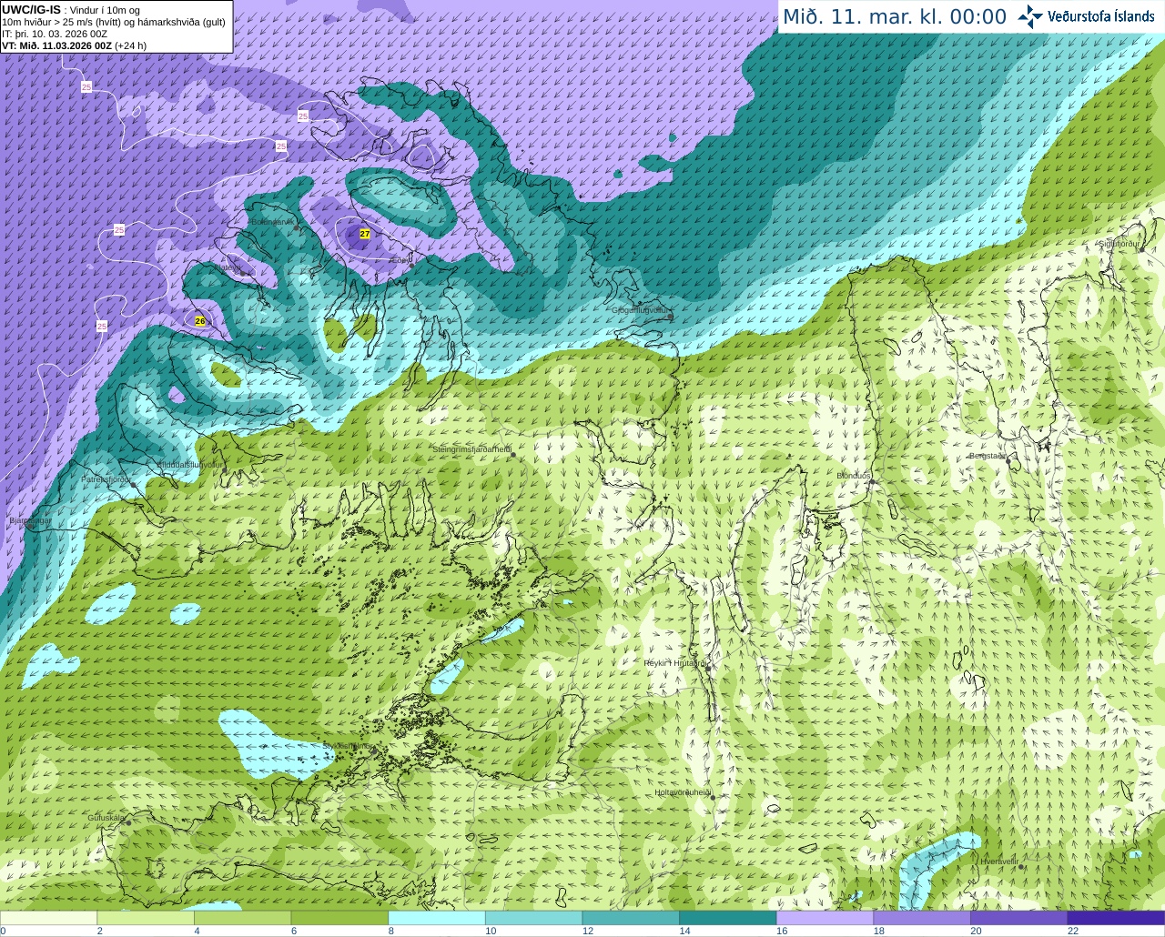Click the legend scale value 22

[x=1073, y=931]
